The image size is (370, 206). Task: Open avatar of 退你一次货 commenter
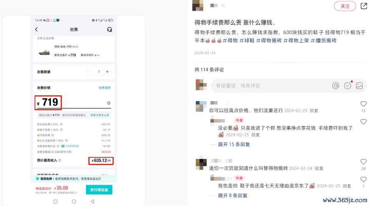click(201, 164)
